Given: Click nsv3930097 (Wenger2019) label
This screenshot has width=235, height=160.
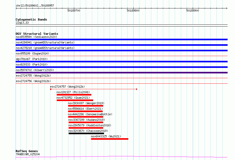Looking at the screenshot, I should 86,103.
